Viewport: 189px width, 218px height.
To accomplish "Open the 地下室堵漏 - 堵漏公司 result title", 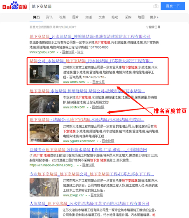I will [x=87, y=120].
